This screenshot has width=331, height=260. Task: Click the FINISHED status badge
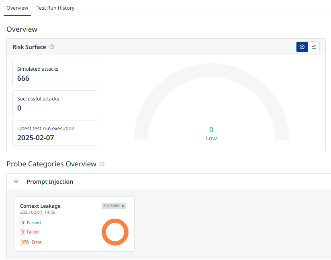(114, 206)
